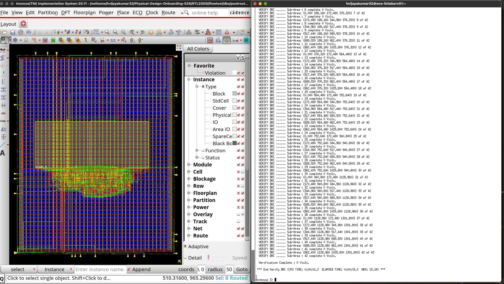504x284 pixels.
Task: Click the move-up hierarchy arrow icon
Action: [x=179, y=32]
